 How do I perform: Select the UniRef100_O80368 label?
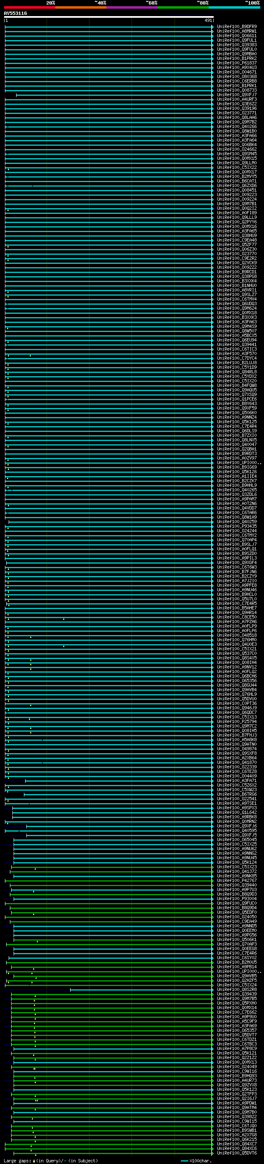[236, 77]
